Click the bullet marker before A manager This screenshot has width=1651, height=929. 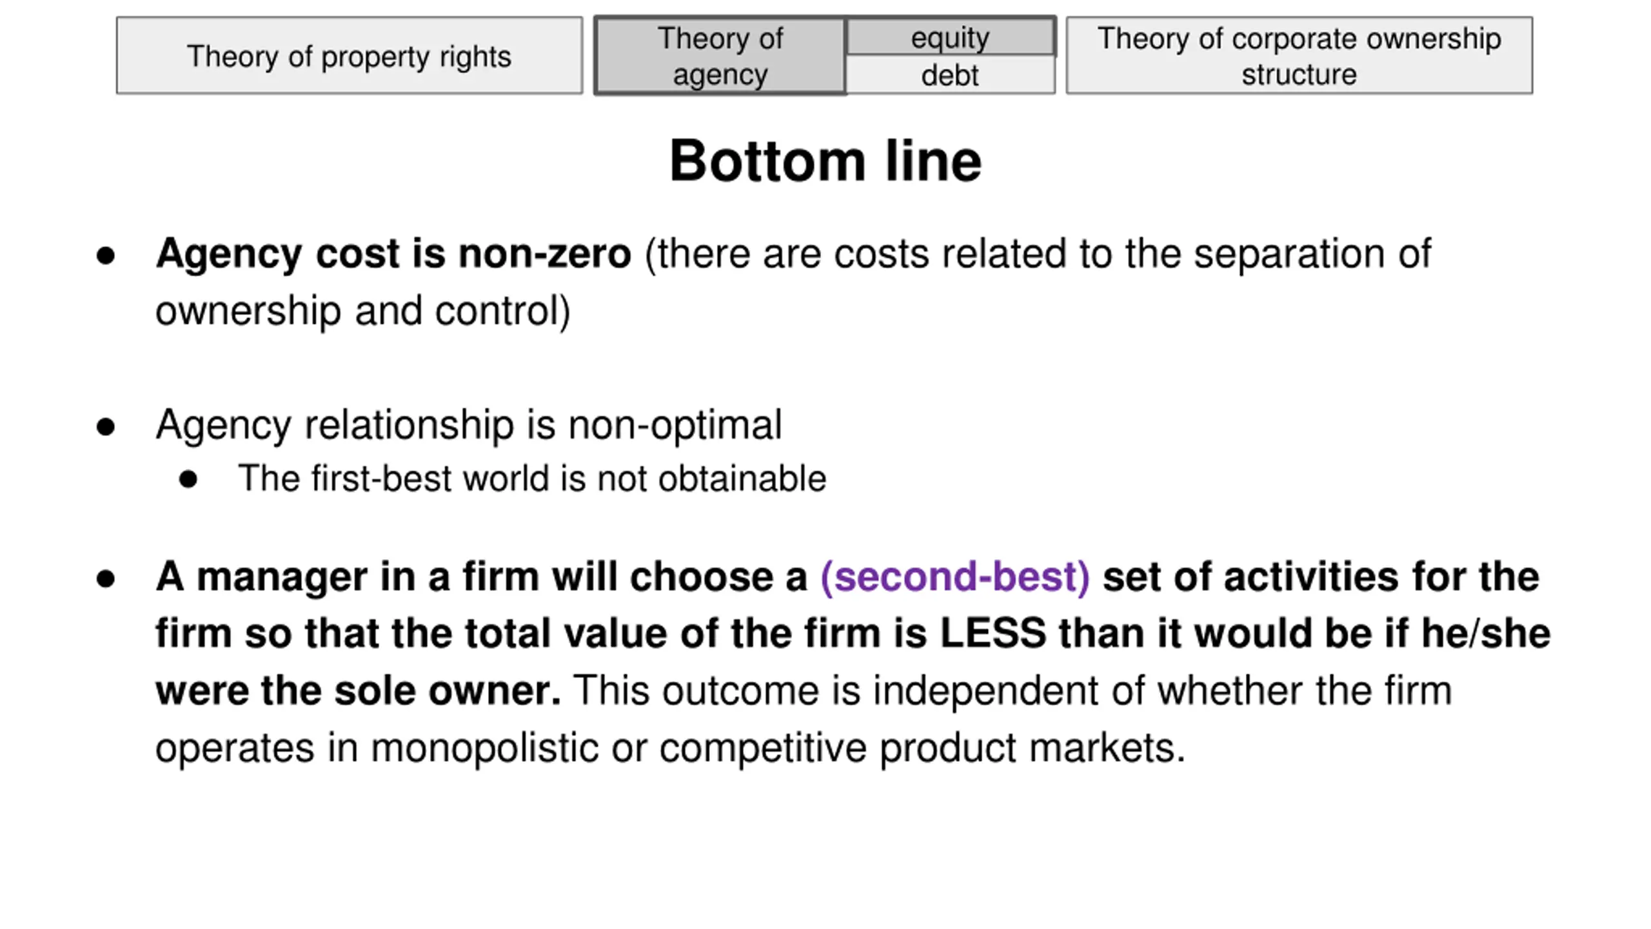coord(106,579)
